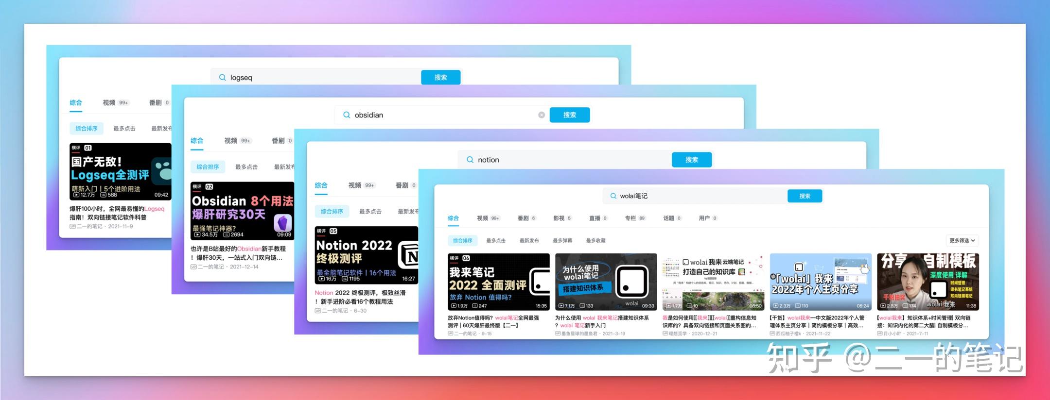Image resolution: width=1050 pixels, height=400 pixels.
Task: Click 搜索 button next to wolai笔记
Action: (x=805, y=196)
